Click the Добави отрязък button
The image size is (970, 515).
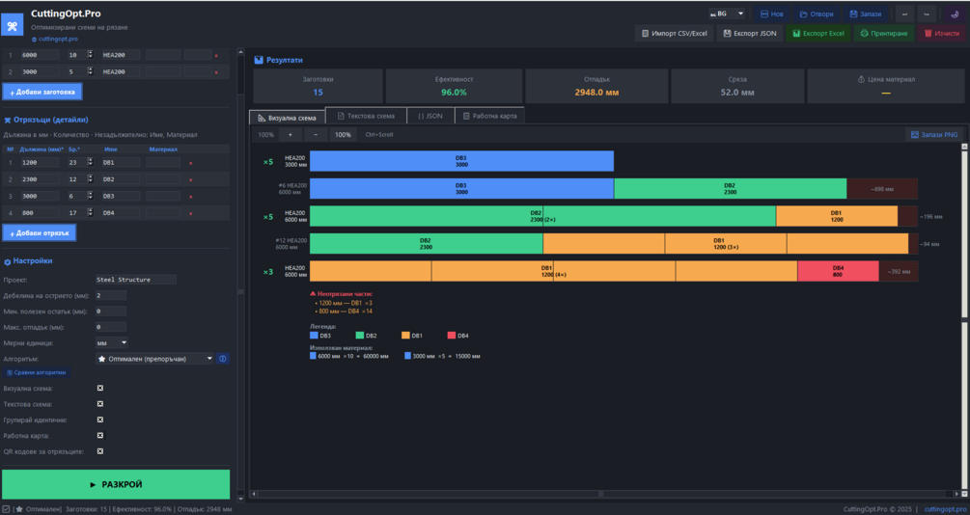40,233
